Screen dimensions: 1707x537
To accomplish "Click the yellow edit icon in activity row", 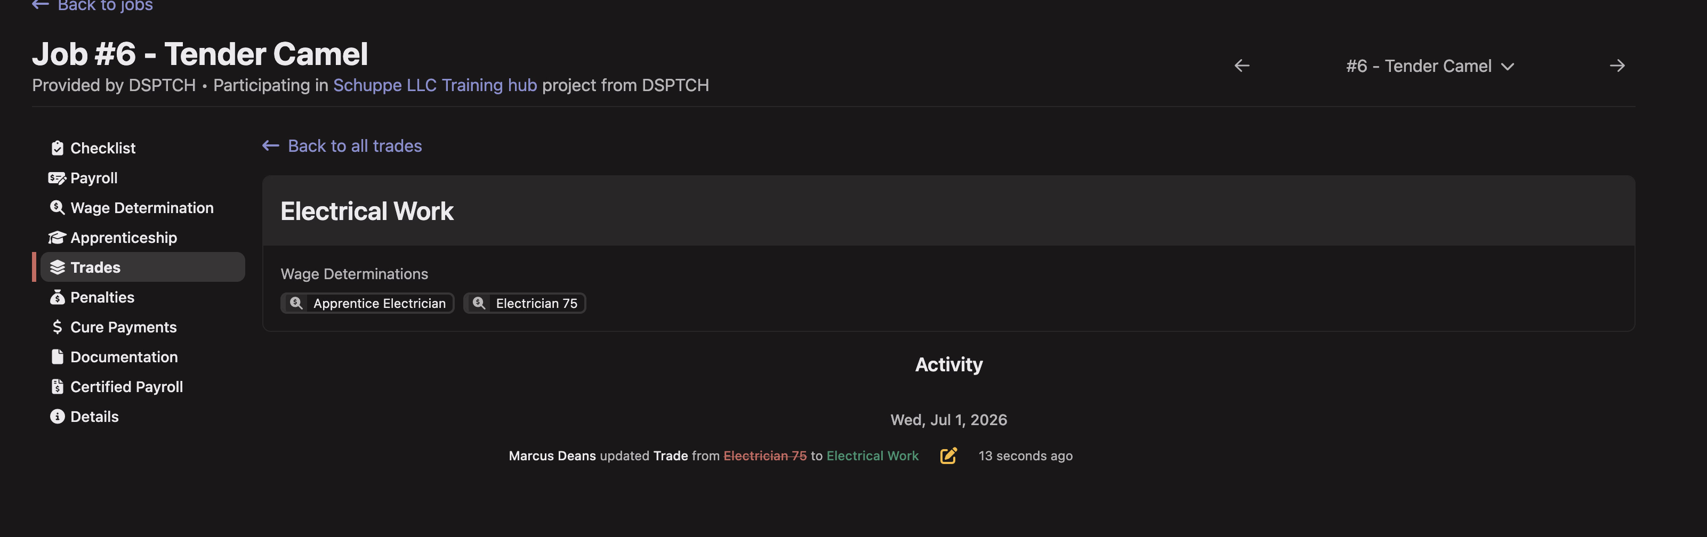I will 948,455.
